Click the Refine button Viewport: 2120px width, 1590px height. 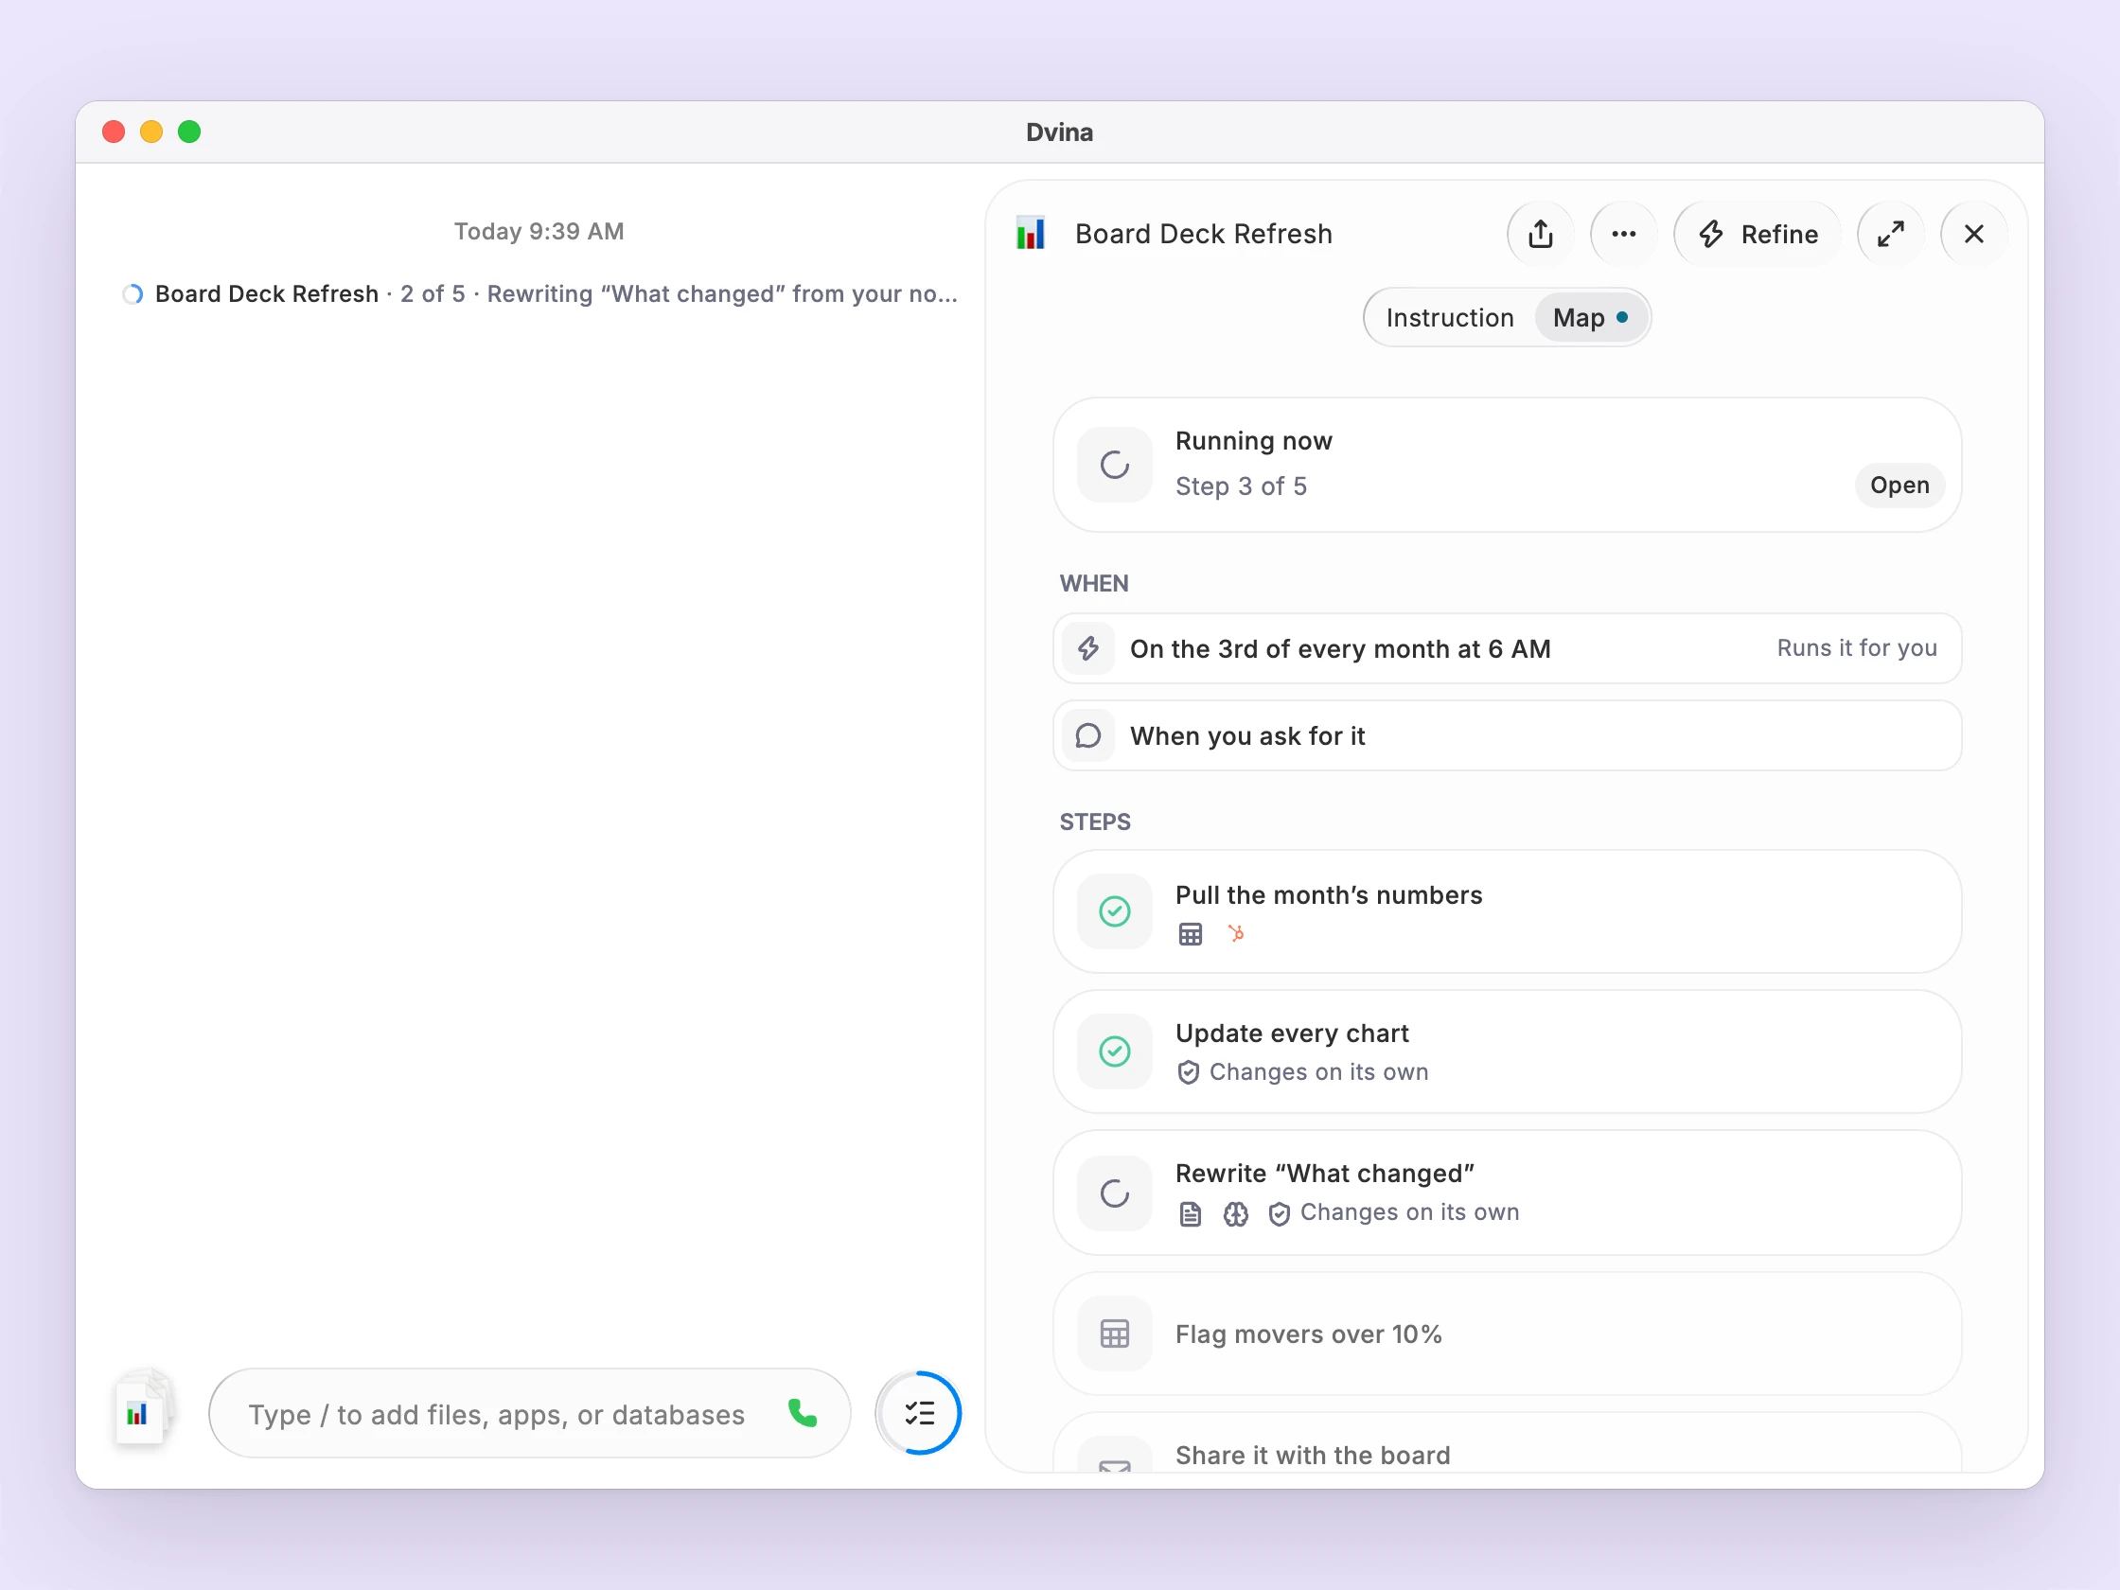(x=1758, y=234)
